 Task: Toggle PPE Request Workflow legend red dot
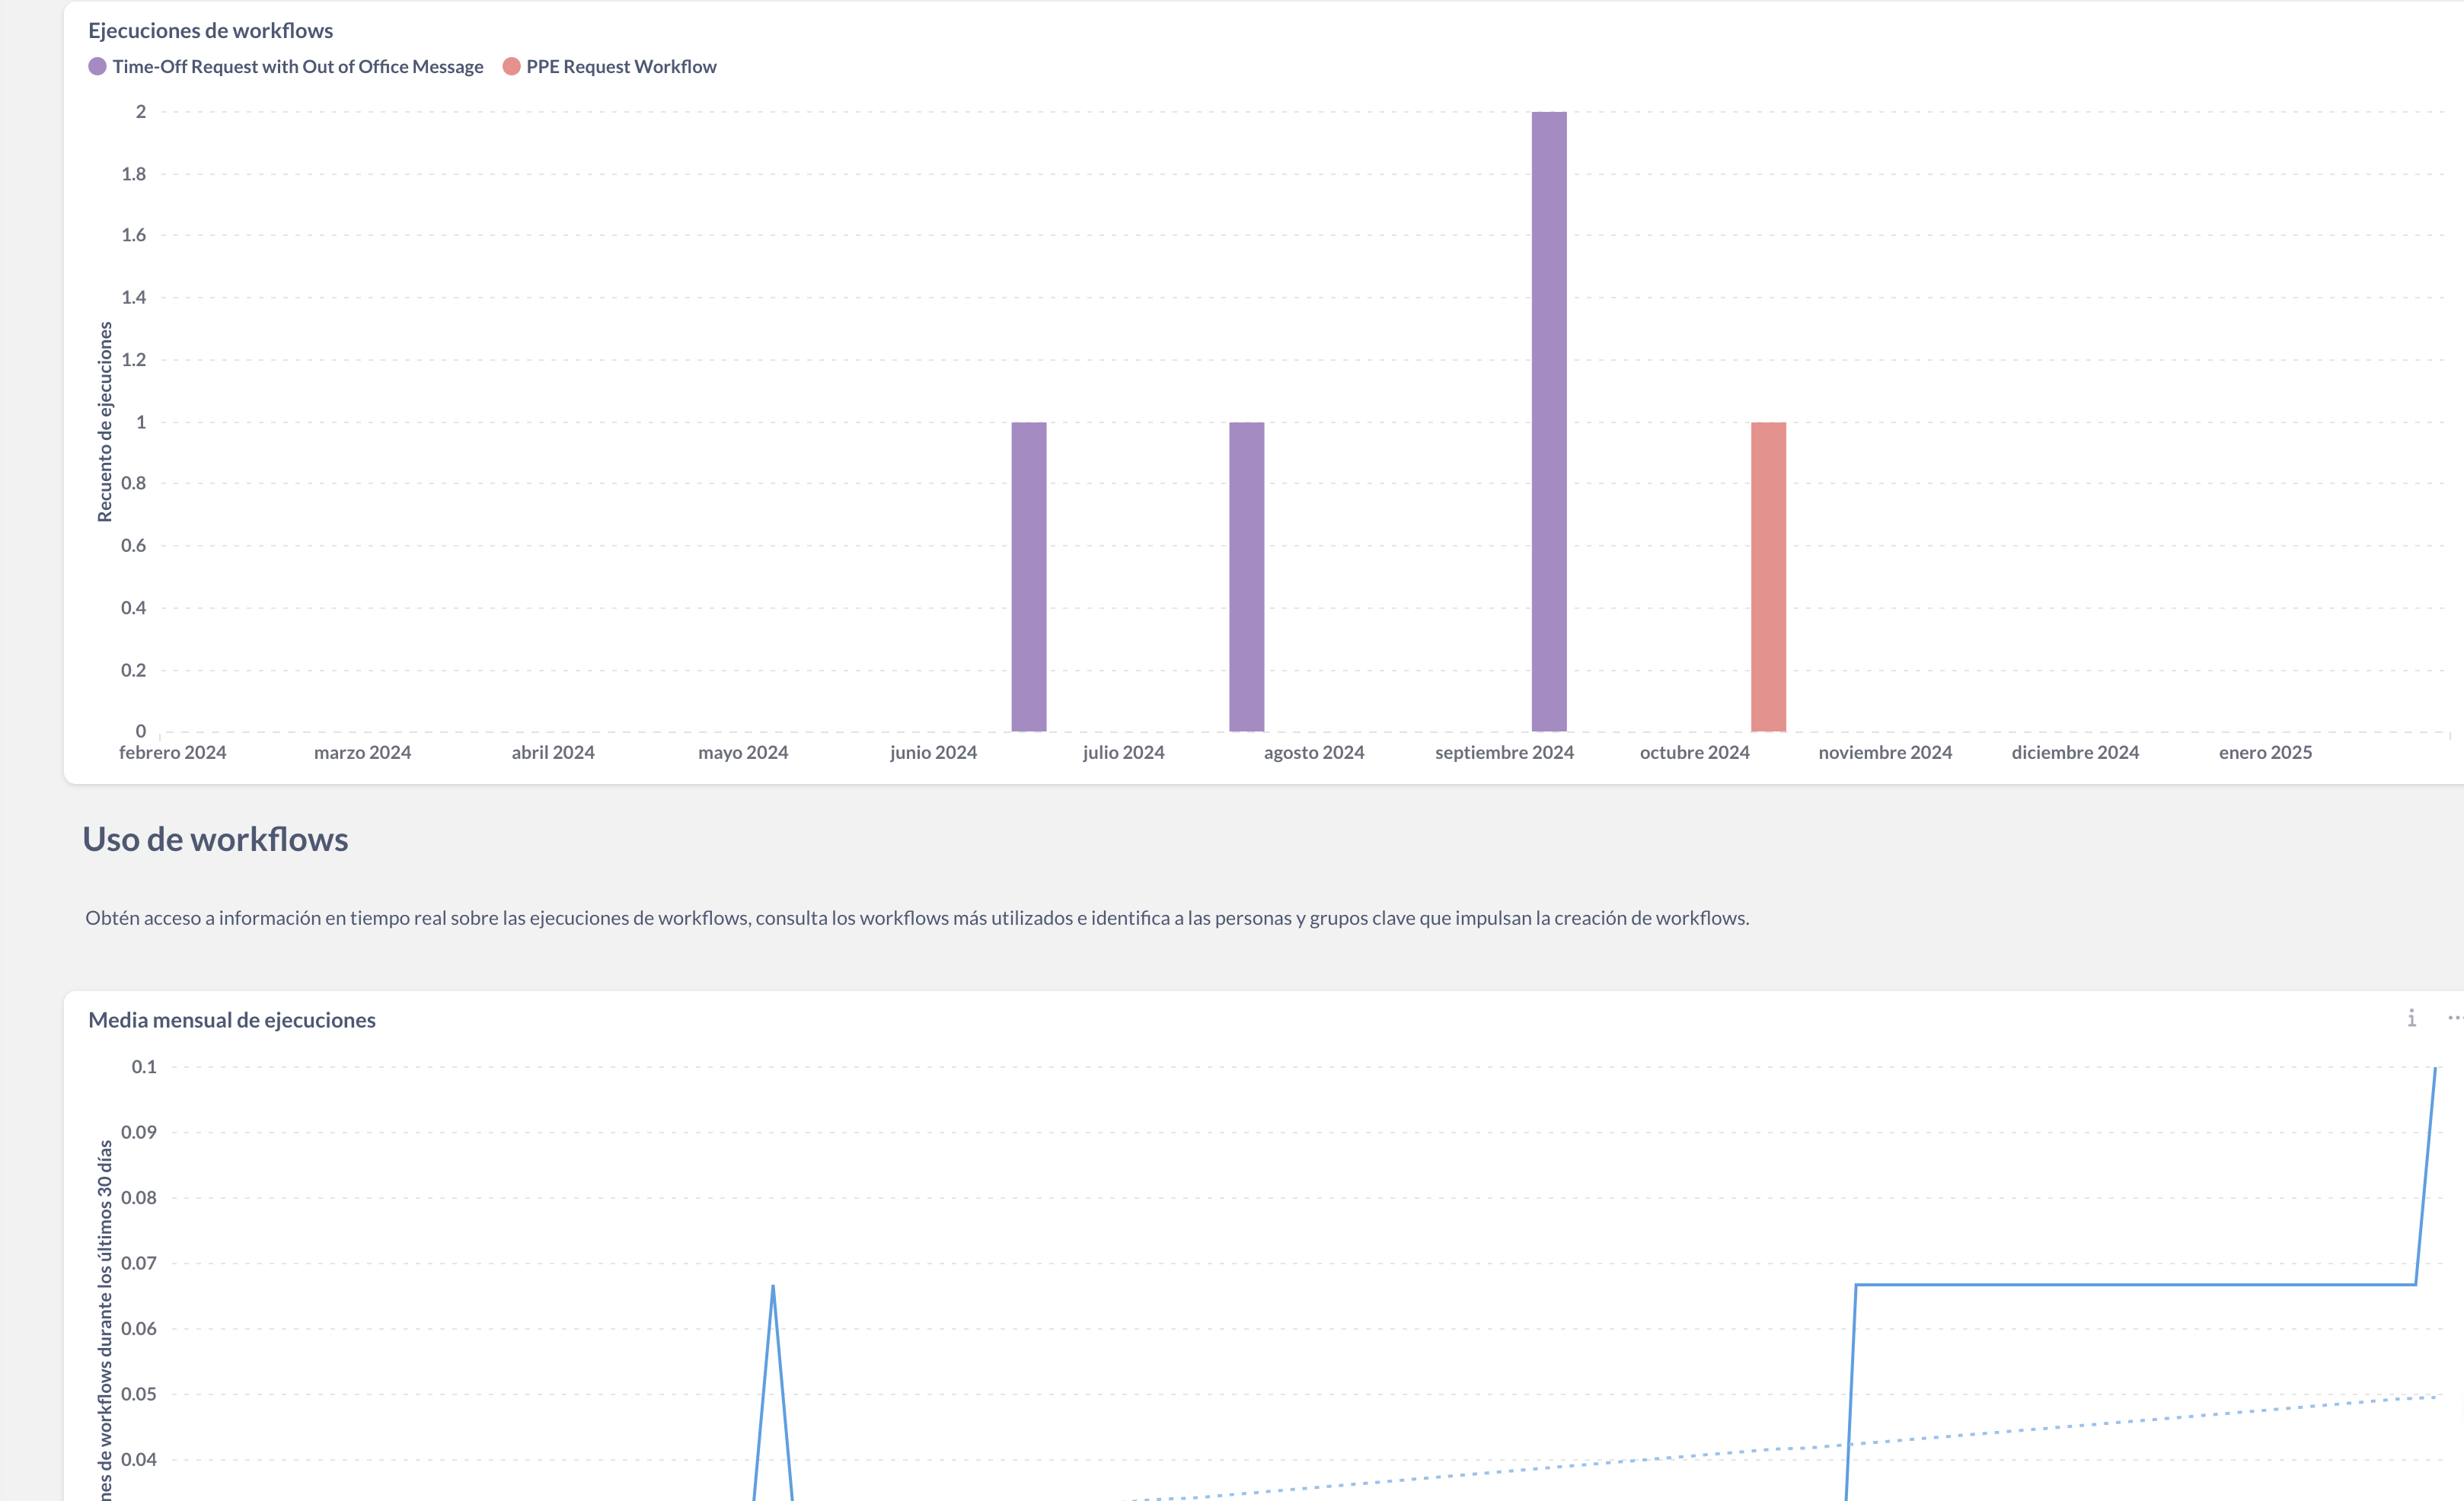(x=511, y=67)
